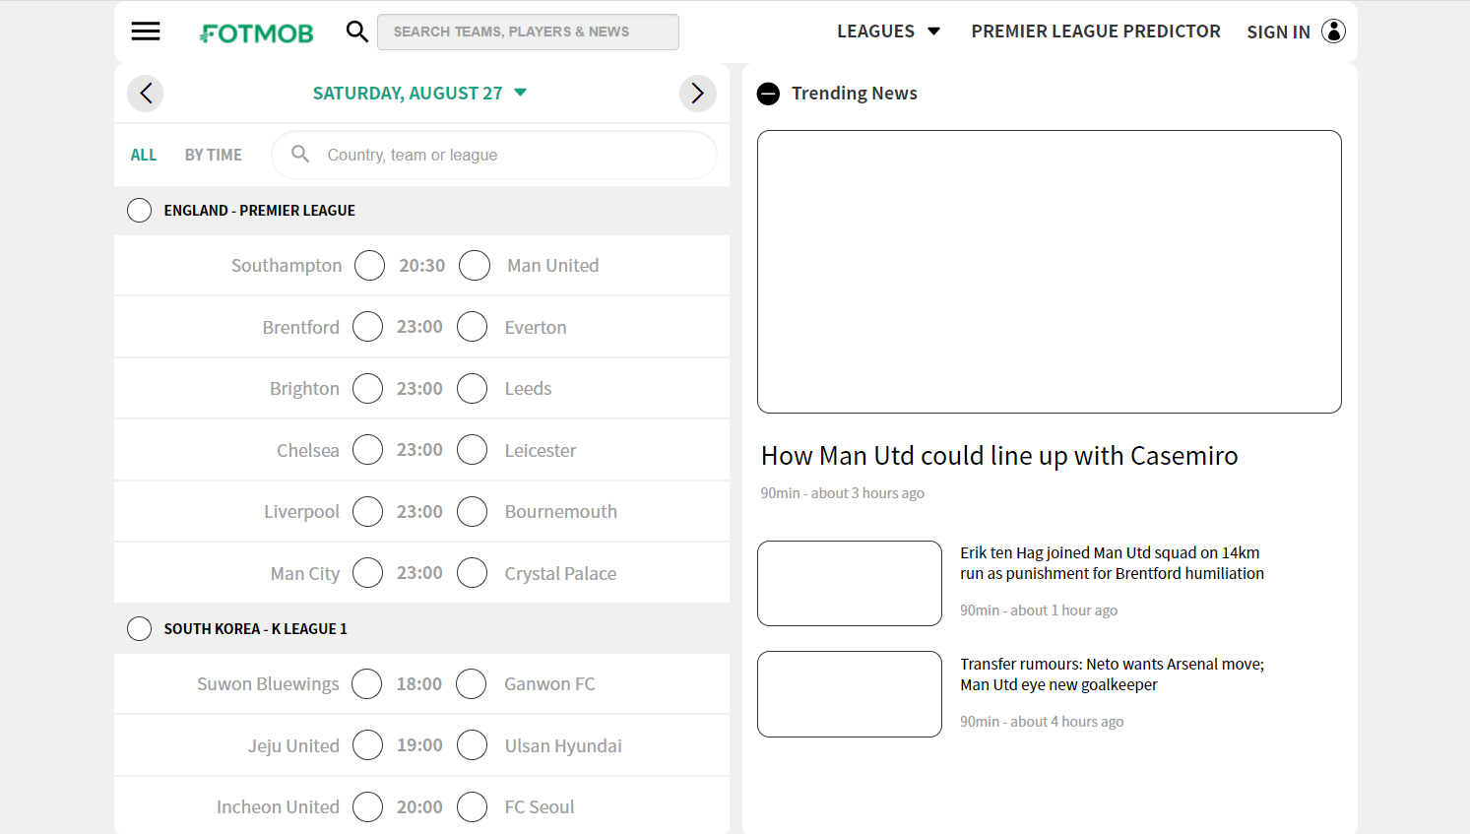The height and width of the screenshot is (834, 1470).
Task: Click Sign In
Action: 1278,32
